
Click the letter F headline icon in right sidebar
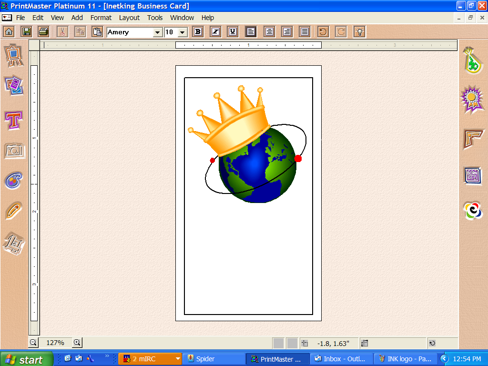(x=473, y=139)
